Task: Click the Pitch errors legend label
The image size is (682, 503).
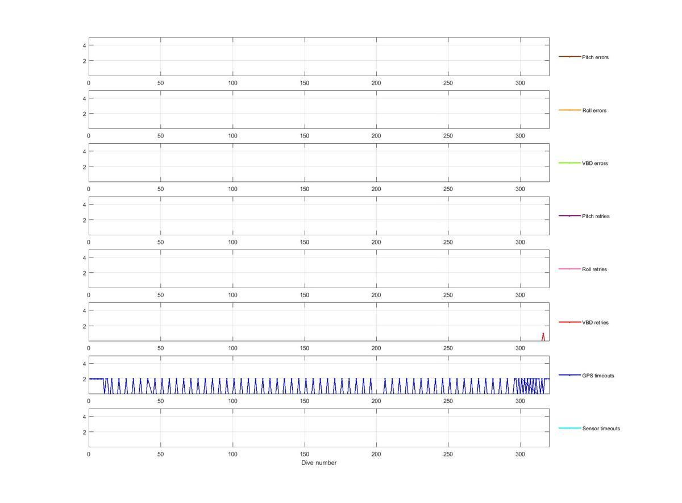Action: pos(595,57)
